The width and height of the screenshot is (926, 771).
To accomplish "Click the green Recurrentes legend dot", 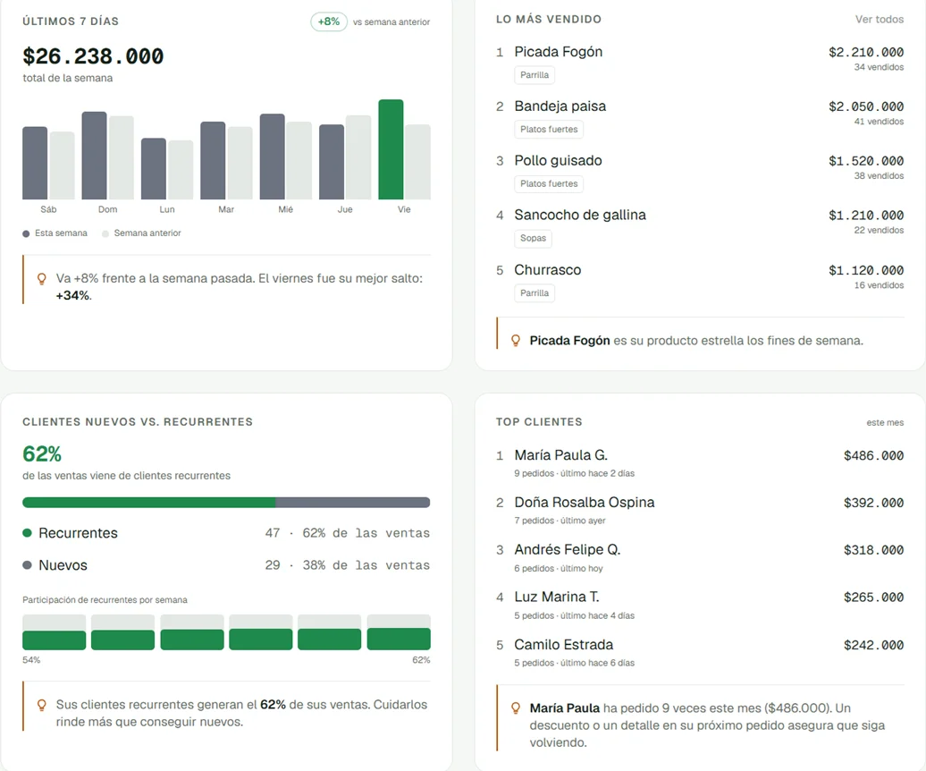I will click(x=27, y=533).
